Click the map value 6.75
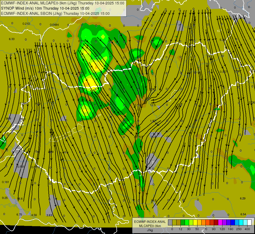The width and height of the screenshot is (255, 234). [x=19, y=214]
